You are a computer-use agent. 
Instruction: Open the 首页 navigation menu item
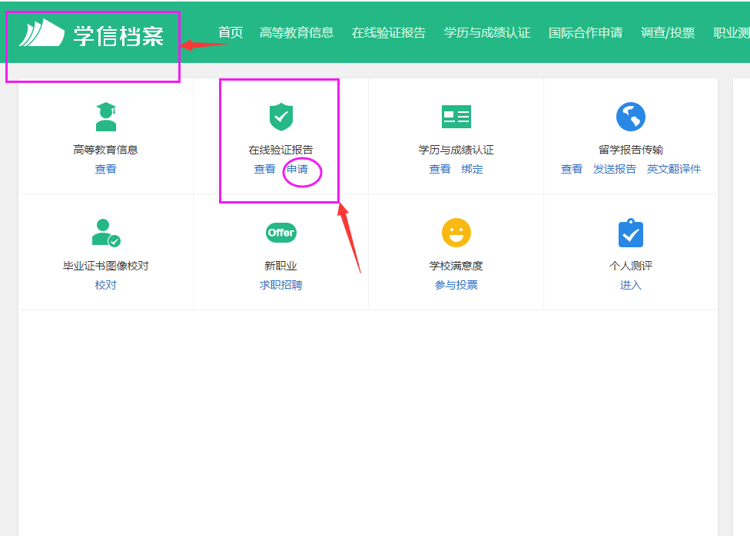tap(231, 33)
